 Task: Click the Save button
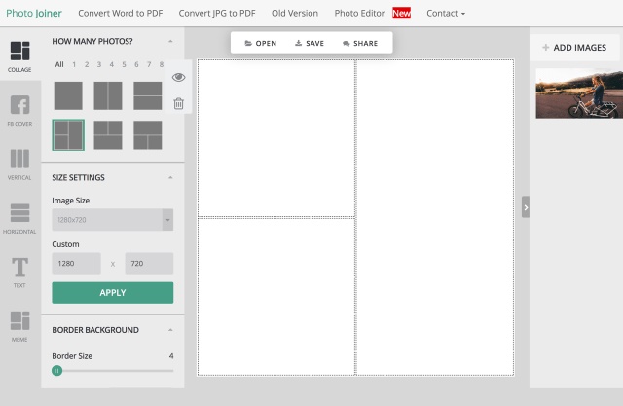tap(310, 44)
